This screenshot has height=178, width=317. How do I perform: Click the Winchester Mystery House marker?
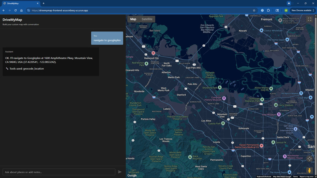pos(285,156)
